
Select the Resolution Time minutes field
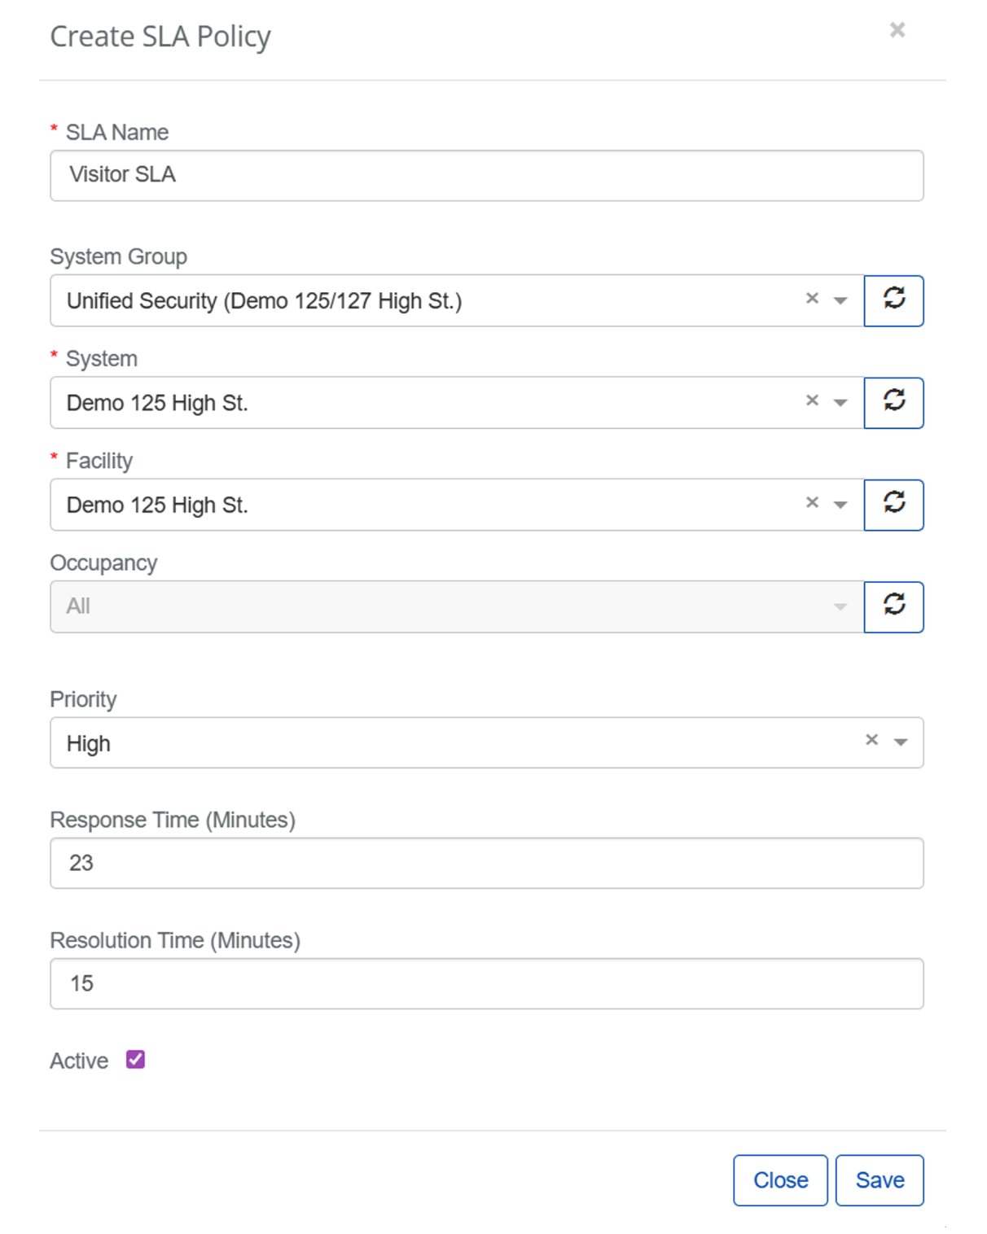486,983
